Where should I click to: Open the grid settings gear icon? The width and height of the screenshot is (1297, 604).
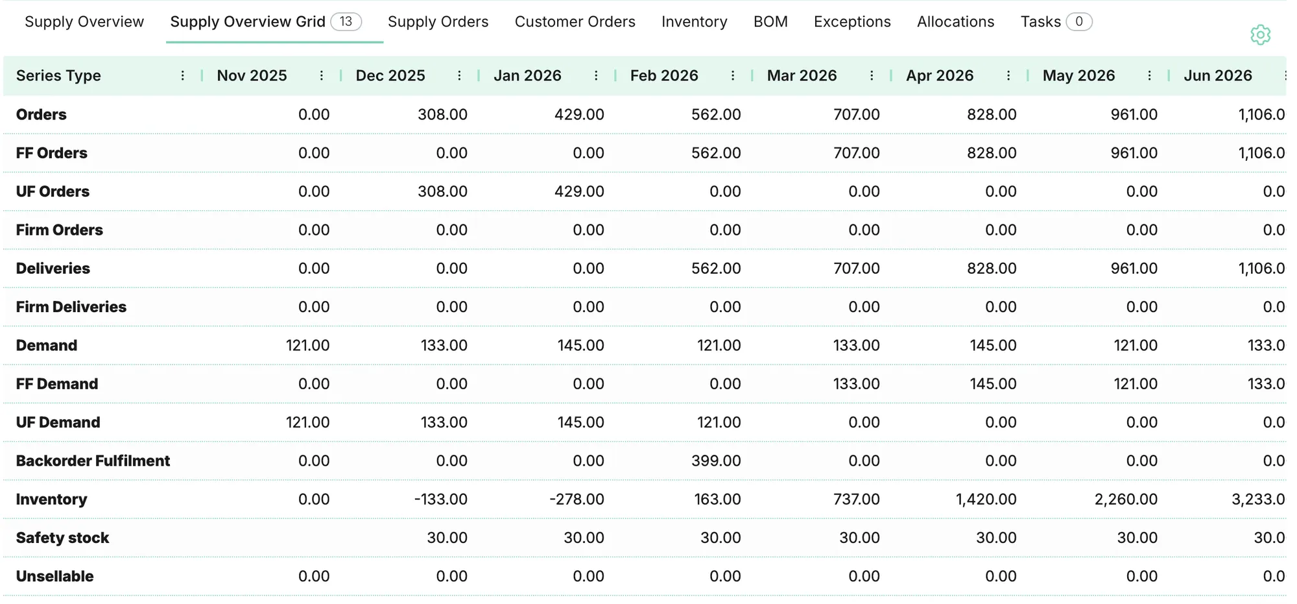coord(1260,35)
